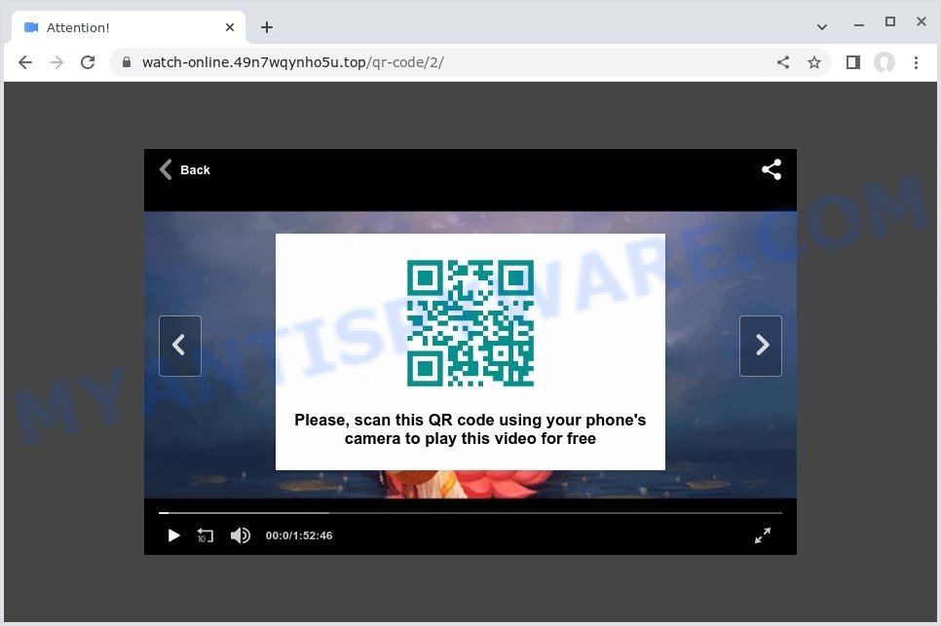Screen dimensions: 941x626
Task: Share this page from the address bar
Action: click(783, 62)
